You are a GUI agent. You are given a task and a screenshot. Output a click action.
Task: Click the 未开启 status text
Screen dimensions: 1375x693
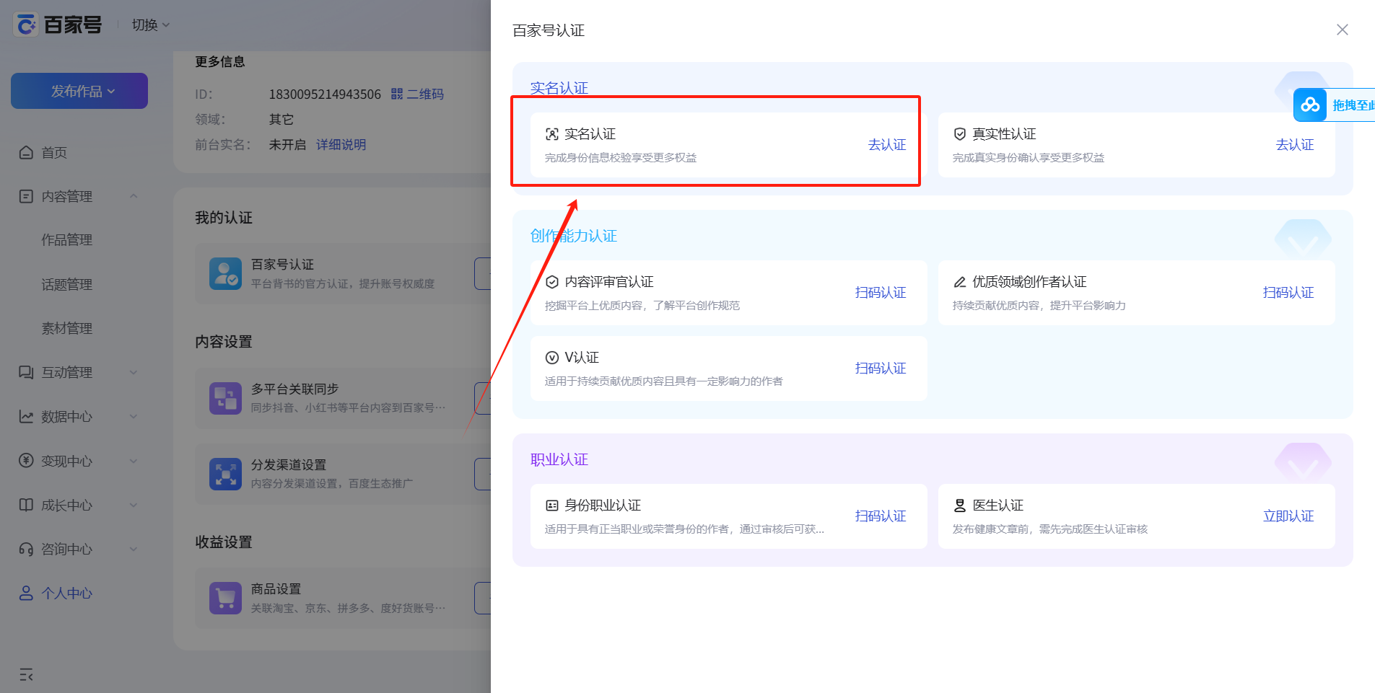287,145
